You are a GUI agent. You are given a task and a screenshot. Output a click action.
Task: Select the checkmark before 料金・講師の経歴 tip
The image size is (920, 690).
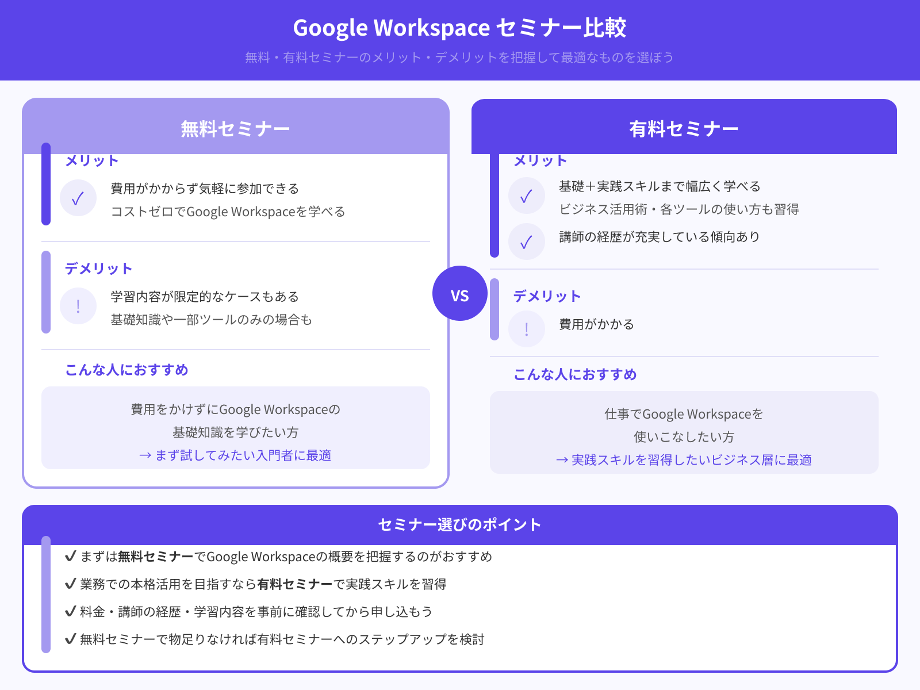(70, 612)
